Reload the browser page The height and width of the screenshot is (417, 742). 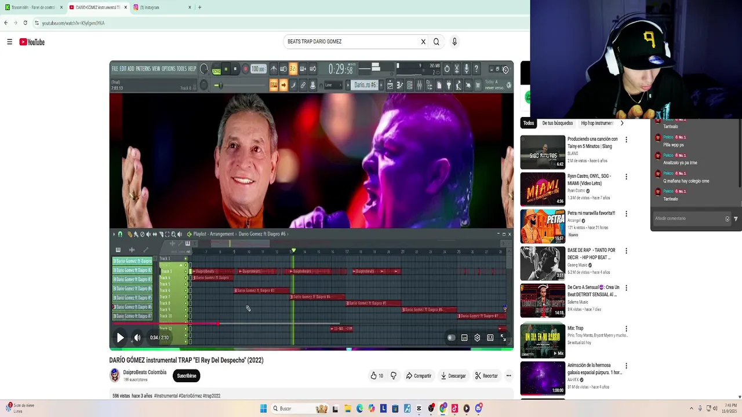coord(25,23)
